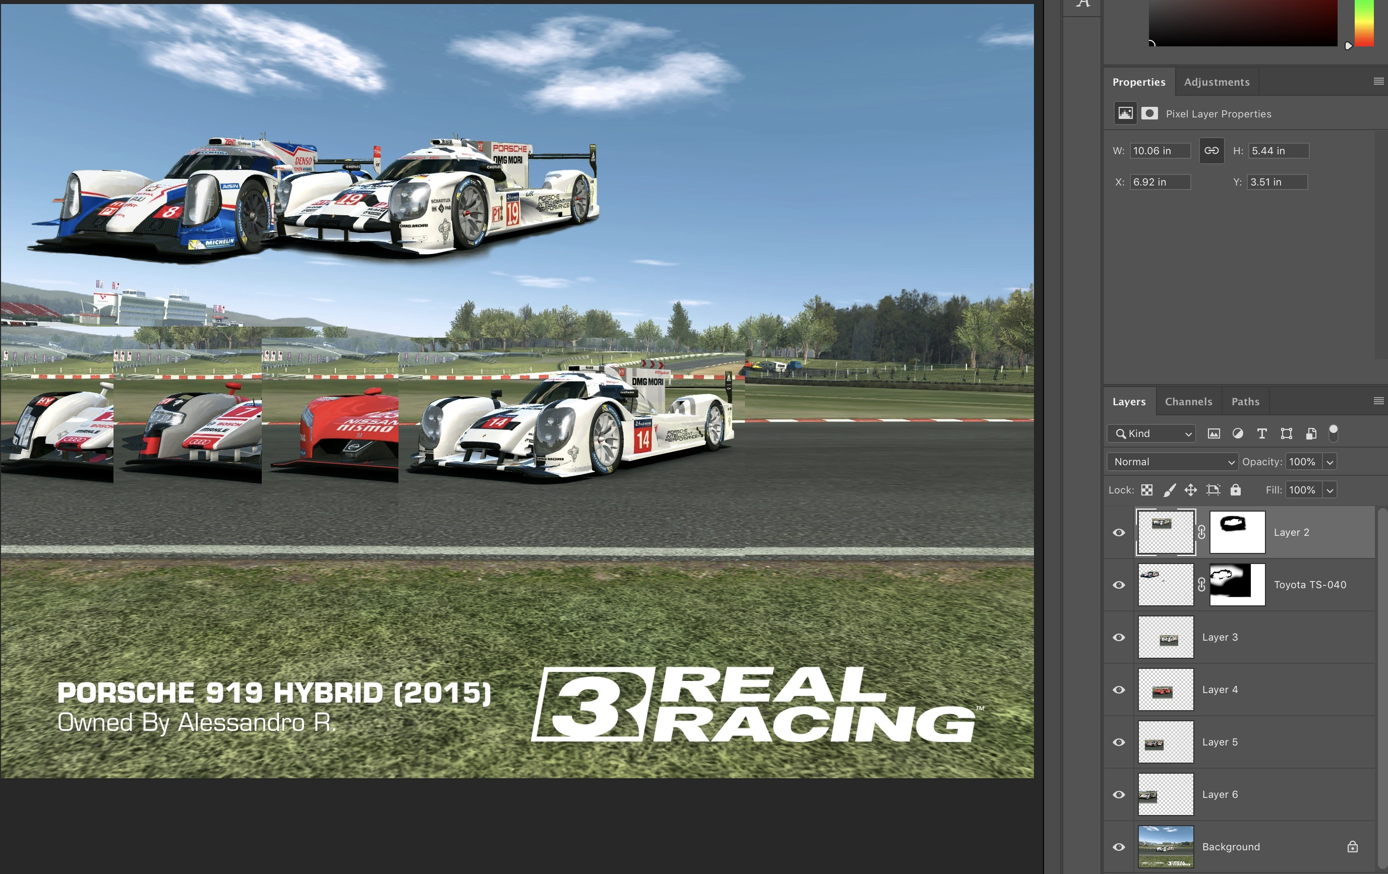
Task: Switch to the Channels tab
Action: coord(1188,402)
